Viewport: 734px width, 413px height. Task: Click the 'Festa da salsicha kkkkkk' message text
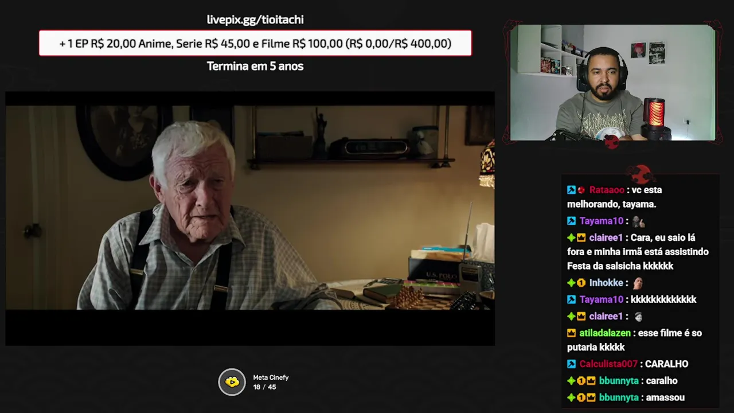pyautogui.click(x=620, y=266)
